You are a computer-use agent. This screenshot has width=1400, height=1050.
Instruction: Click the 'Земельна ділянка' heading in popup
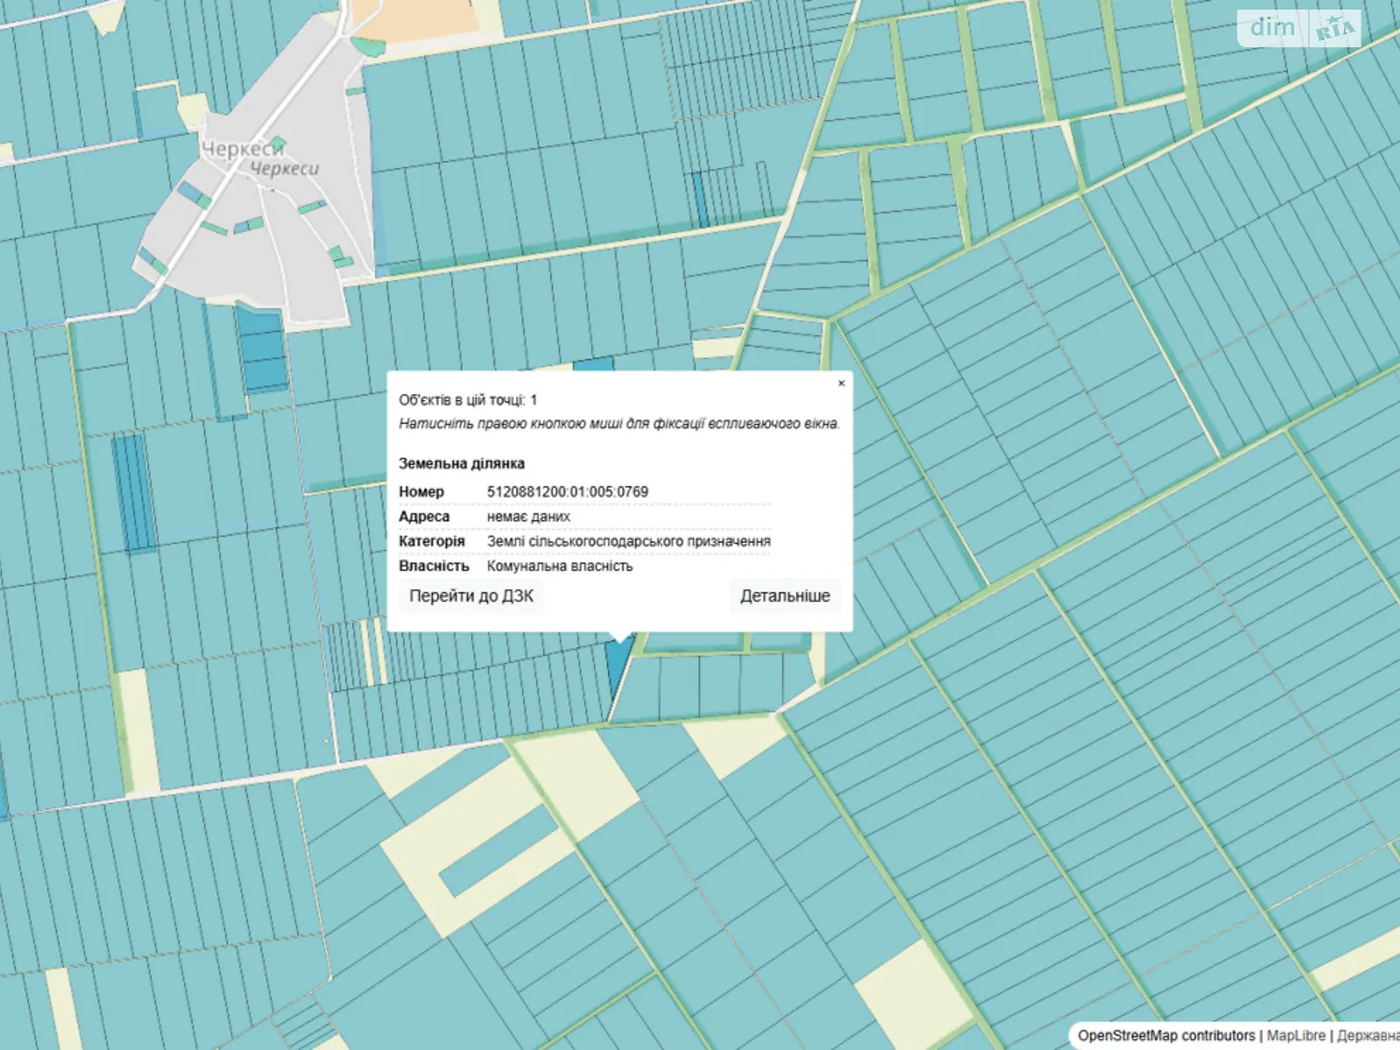[461, 464]
